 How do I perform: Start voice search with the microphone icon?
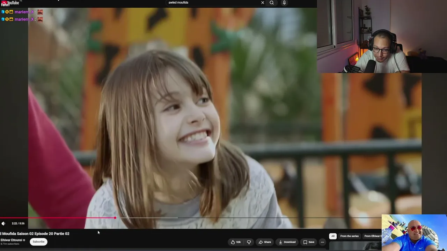pyautogui.click(x=284, y=3)
